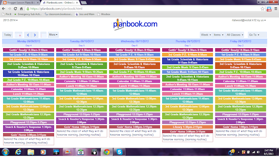Click the Today button
This screenshot has width=279, height=160.
pos(8,35)
